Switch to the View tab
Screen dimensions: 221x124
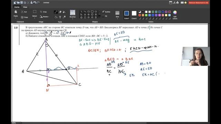pyautogui.click(x=25, y=7)
